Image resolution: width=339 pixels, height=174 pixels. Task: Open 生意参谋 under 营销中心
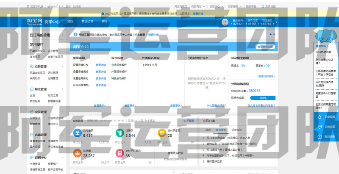(x=35, y=164)
